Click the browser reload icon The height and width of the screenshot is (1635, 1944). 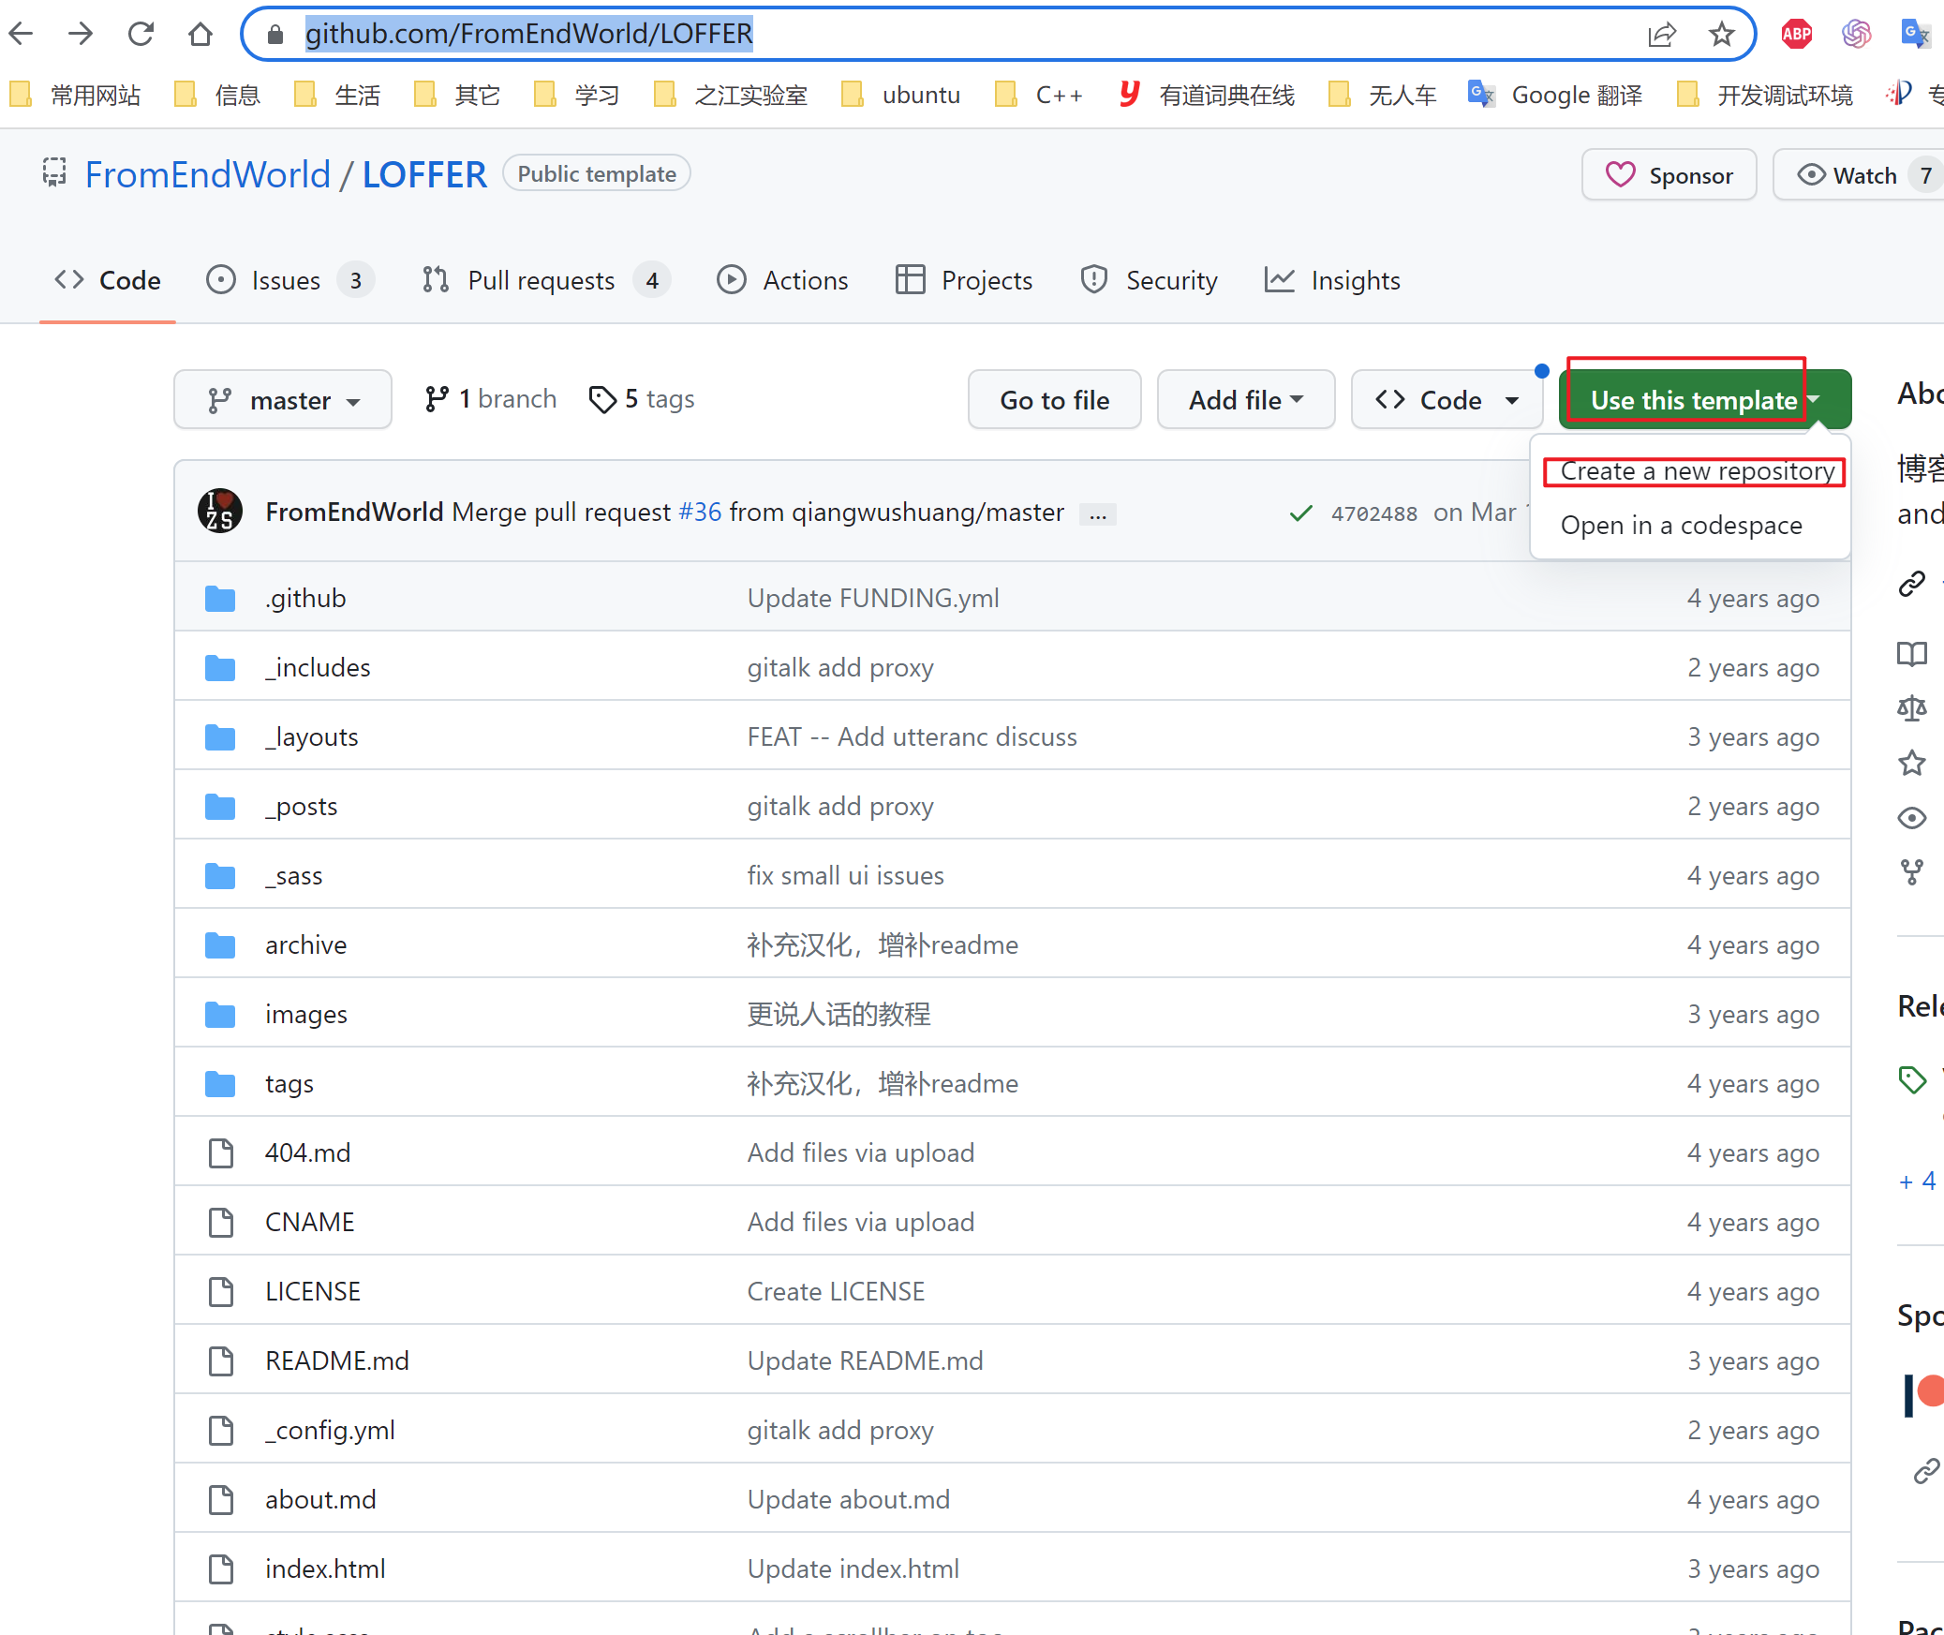click(x=141, y=35)
